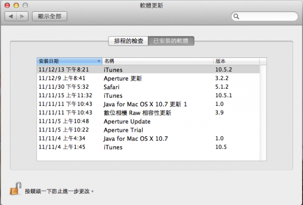Click date 11/12/13 下午8:21
Viewport: 303px width, 205px height.
coord(63,70)
